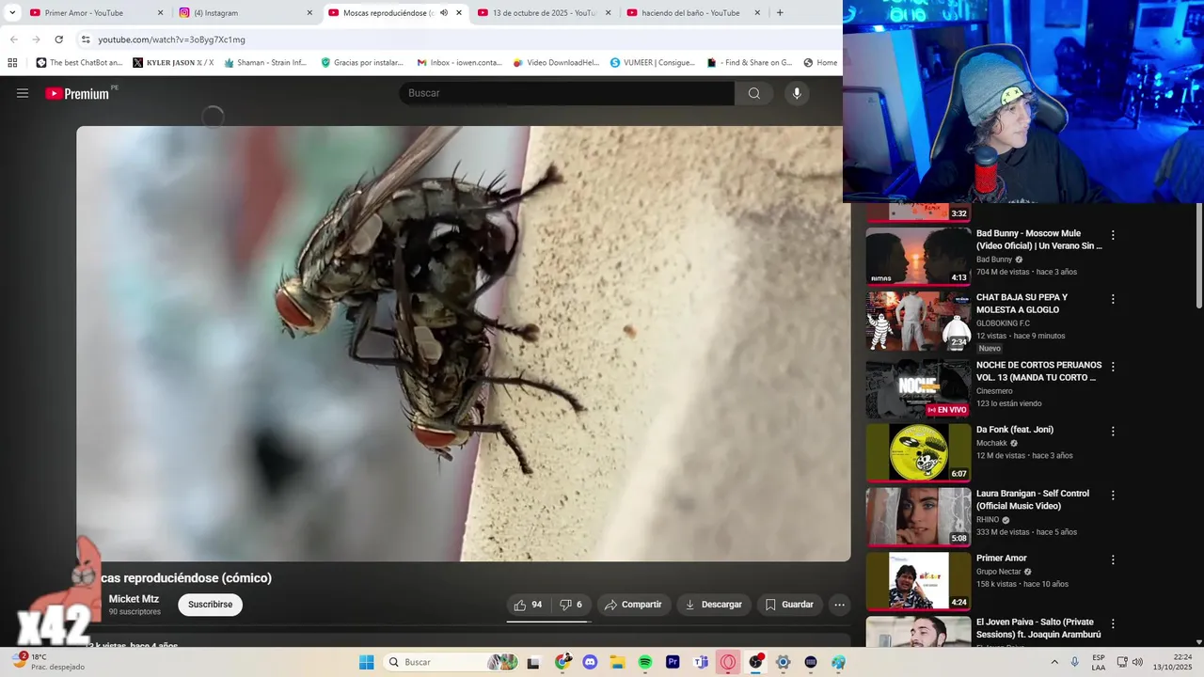This screenshot has width=1204, height=677.
Task: Open options menu for CHAT BAJA SU PEPA
Action: pyautogui.click(x=1113, y=299)
